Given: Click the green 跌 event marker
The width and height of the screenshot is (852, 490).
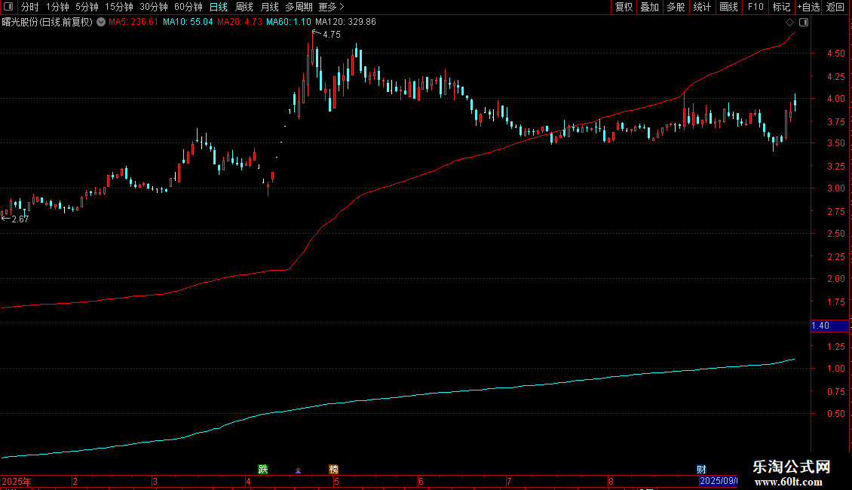Looking at the screenshot, I should (263, 469).
